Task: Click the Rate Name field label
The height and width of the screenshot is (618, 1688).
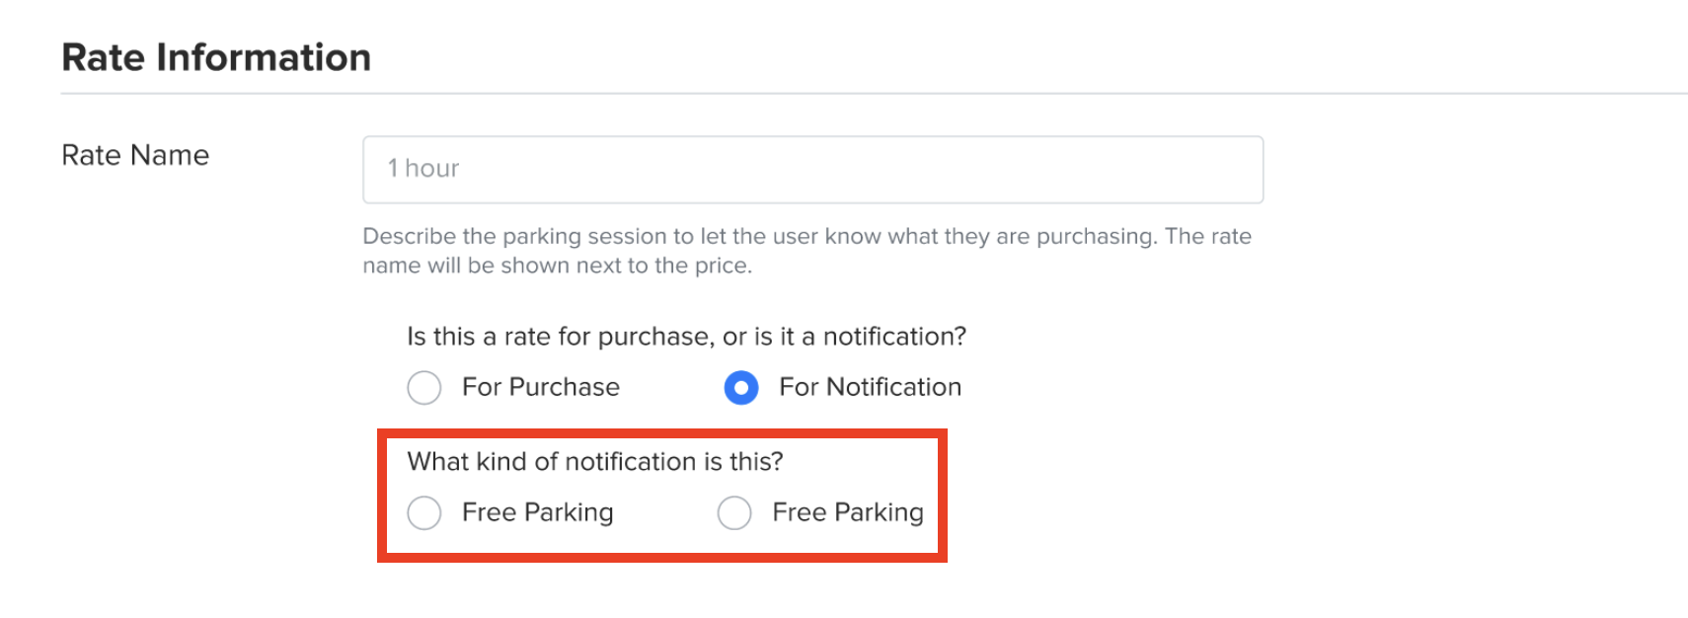Action: tap(134, 155)
